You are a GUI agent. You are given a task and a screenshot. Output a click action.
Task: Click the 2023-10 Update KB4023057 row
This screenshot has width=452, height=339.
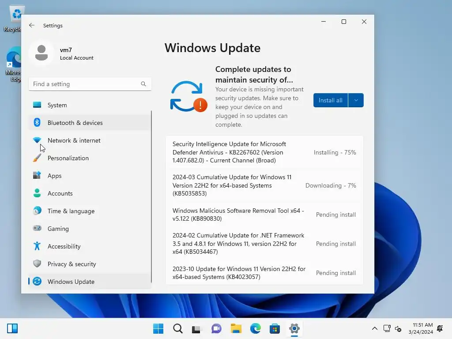click(x=264, y=273)
